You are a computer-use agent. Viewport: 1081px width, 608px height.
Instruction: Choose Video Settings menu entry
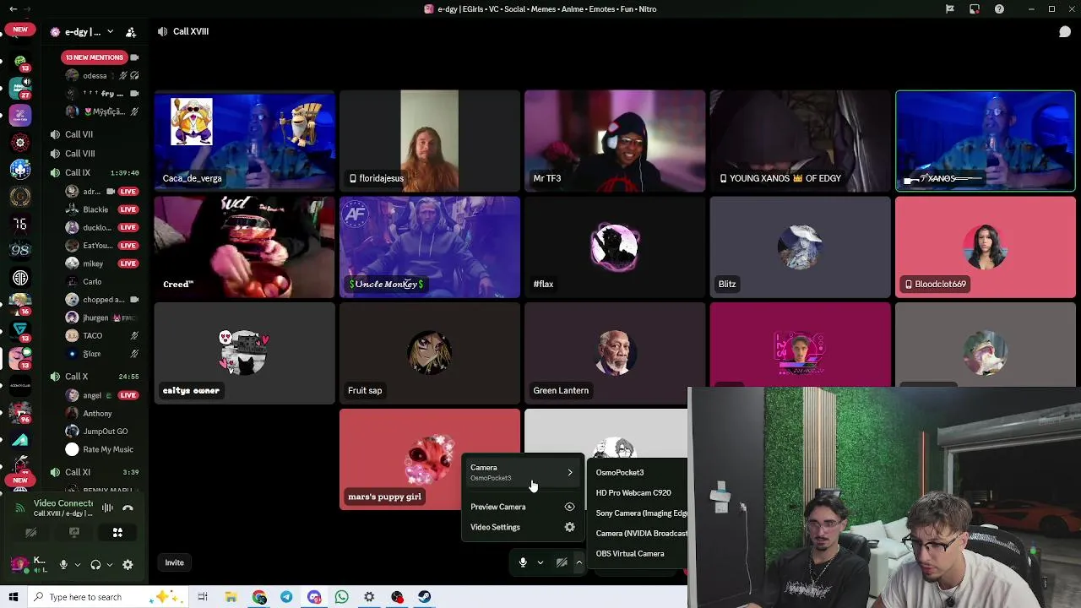(522, 527)
